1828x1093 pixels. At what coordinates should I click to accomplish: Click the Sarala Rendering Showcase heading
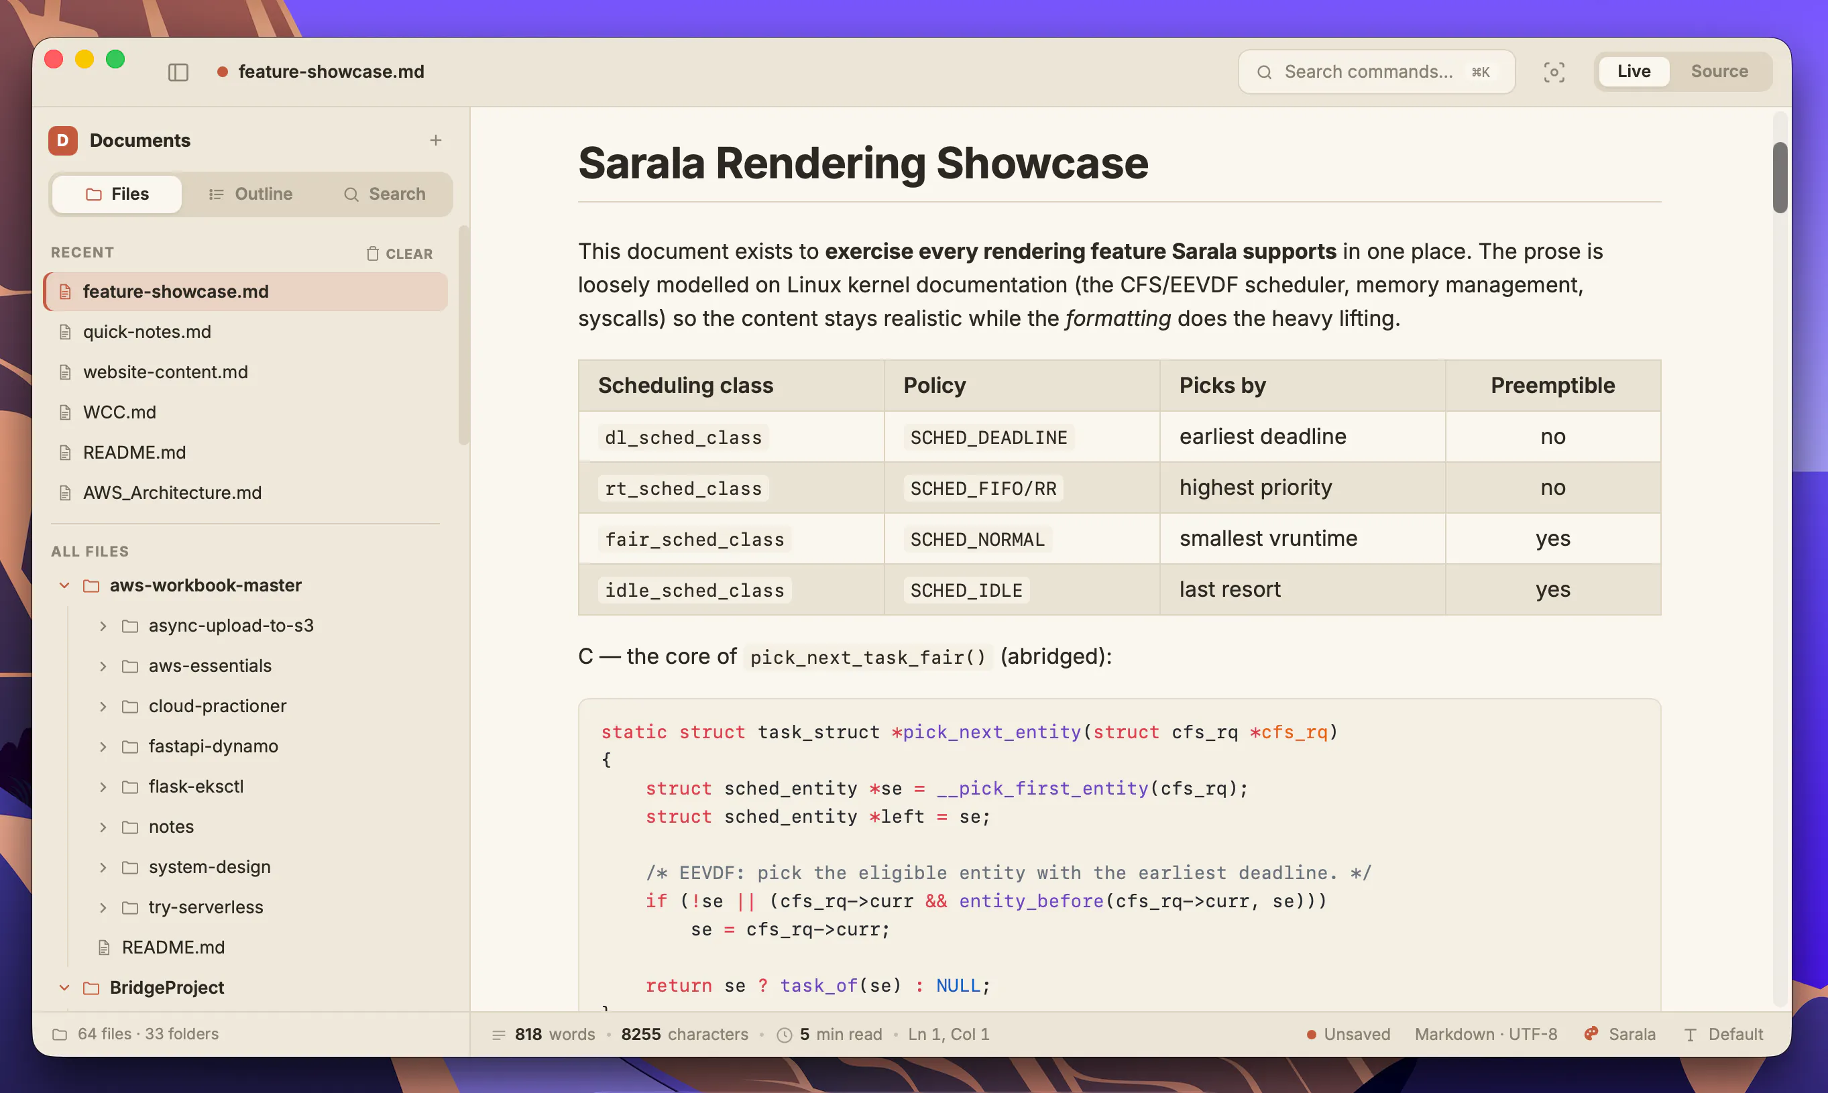[x=862, y=163]
